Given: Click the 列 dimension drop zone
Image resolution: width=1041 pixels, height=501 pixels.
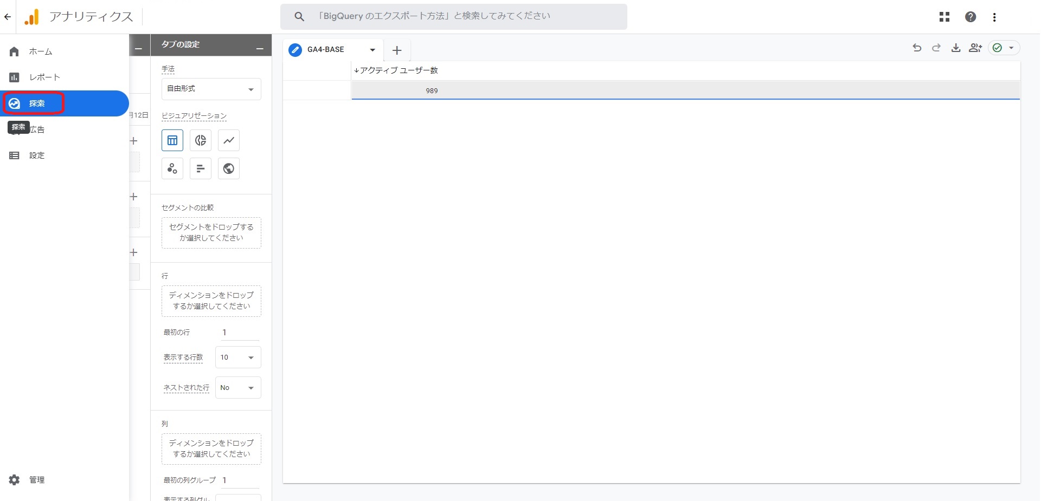Looking at the screenshot, I should pos(211,449).
